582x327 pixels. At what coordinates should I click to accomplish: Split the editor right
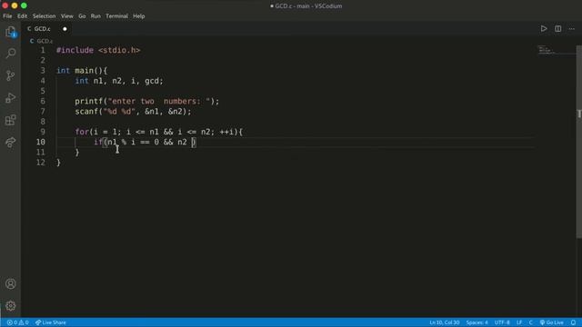coord(557,28)
